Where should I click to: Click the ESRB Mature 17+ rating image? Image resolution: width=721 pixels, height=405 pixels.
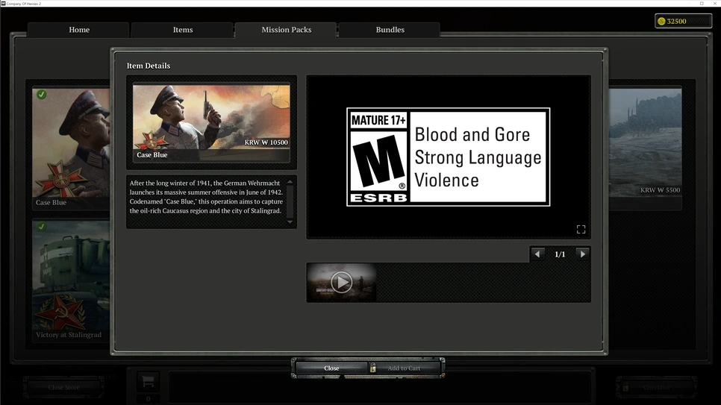click(x=449, y=157)
